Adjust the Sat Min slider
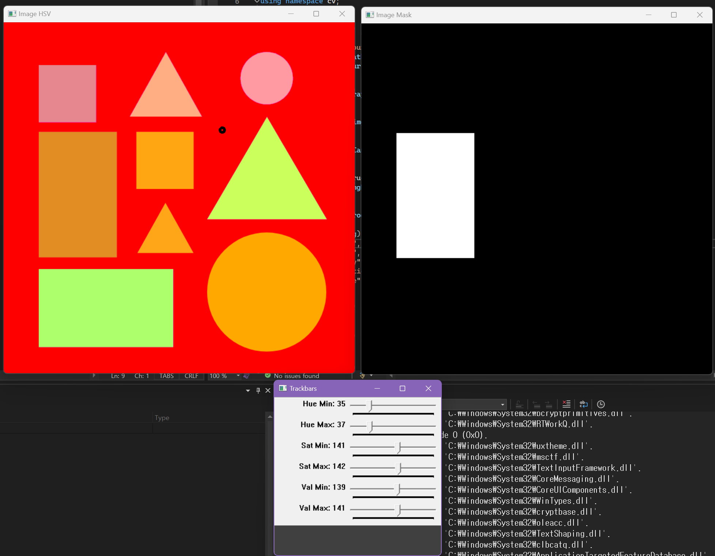 [398, 447]
